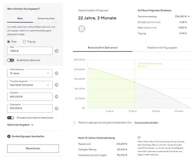Click the Berechnen button
The width and height of the screenshot is (195, 164).
pos(33,148)
